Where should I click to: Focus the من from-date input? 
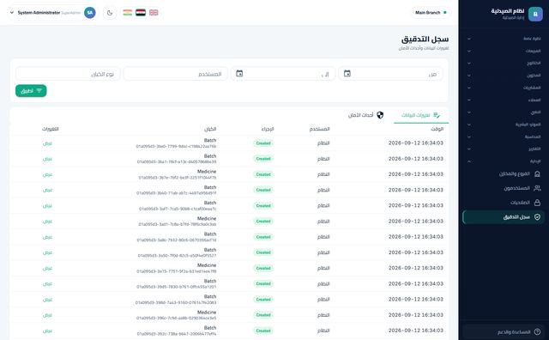click(x=390, y=74)
